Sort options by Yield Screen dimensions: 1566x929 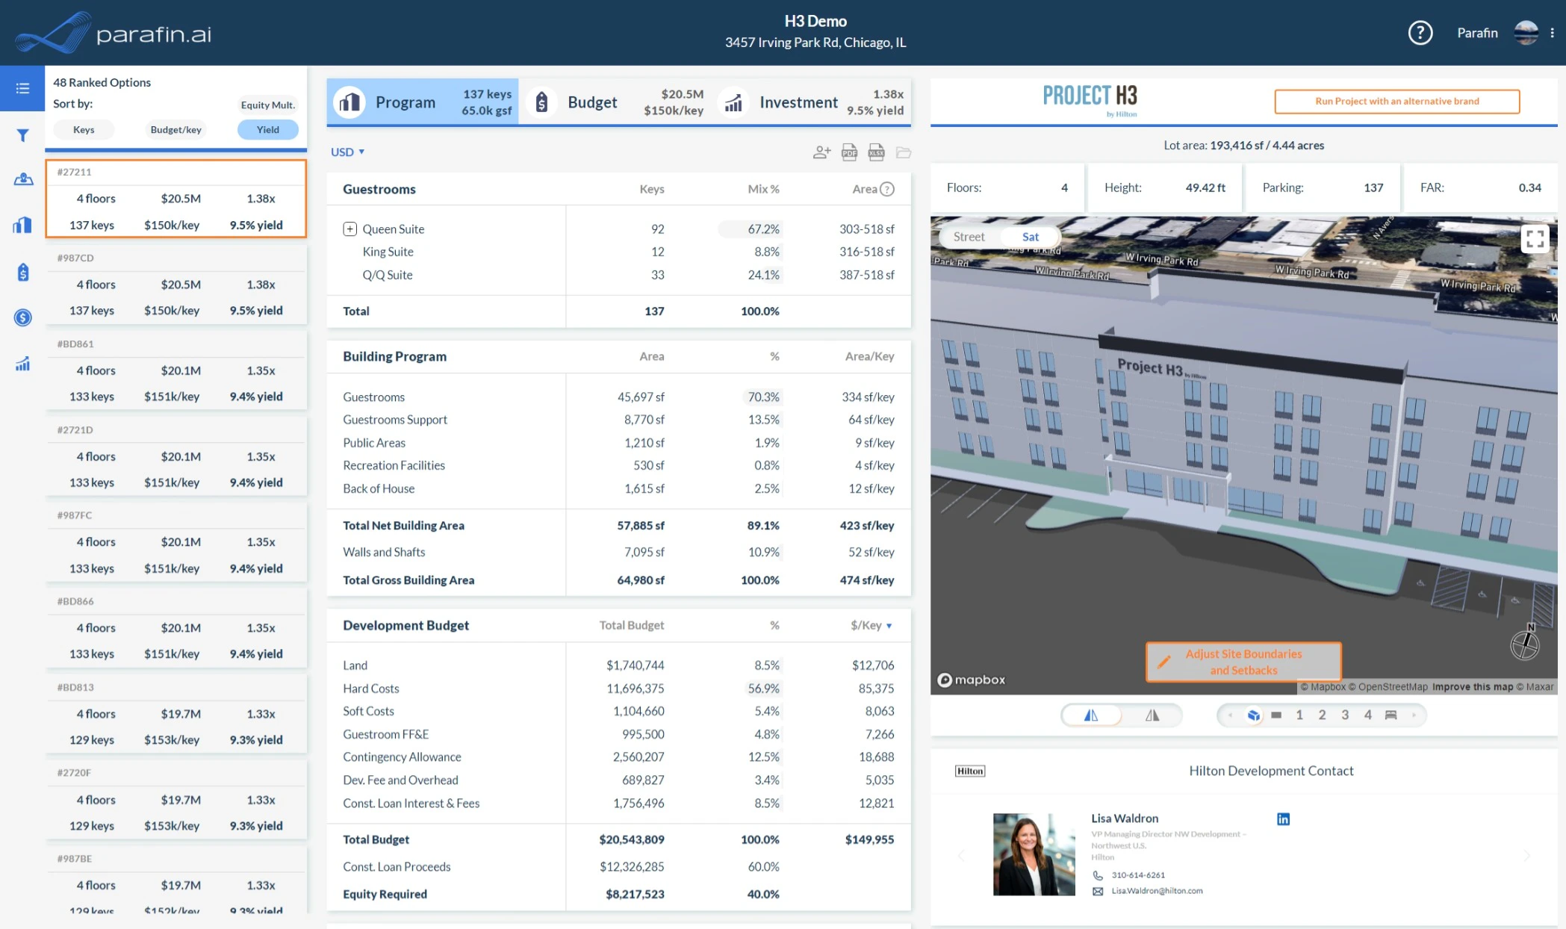tap(267, 130)
